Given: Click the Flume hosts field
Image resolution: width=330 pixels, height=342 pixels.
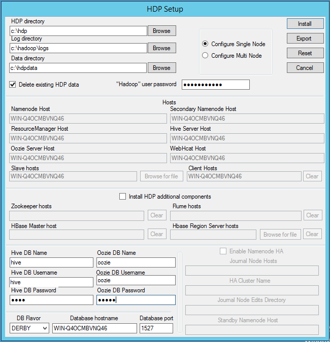Looking at the screenshot, I should [236, 215].
